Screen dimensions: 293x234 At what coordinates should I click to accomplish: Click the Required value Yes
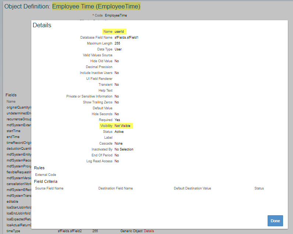[x=117, y=120]
